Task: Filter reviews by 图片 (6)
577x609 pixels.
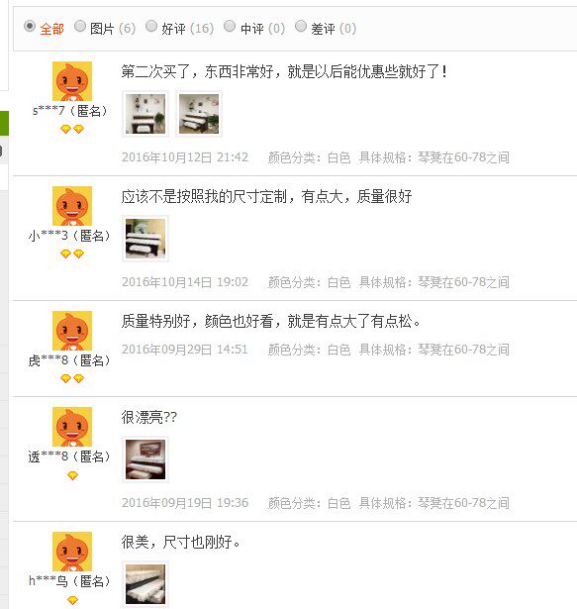Action: [x=80, y=27]
